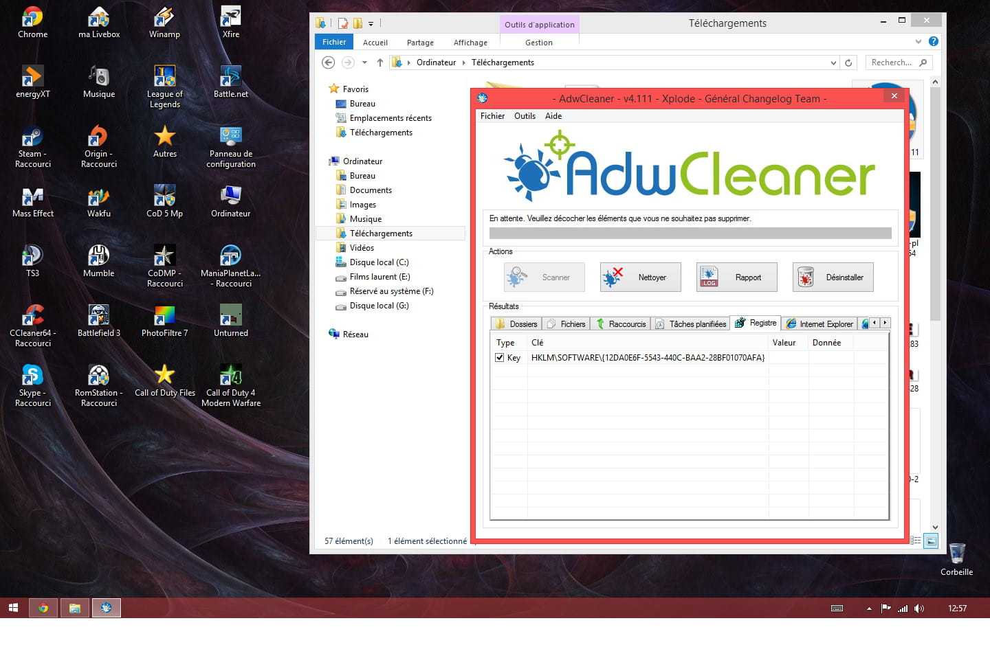The image size is (990, 647).
Task: Launch Mumble from the desktop
Action: 99,261
